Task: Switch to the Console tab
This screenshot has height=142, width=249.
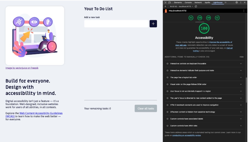Action: pos(188,2)
